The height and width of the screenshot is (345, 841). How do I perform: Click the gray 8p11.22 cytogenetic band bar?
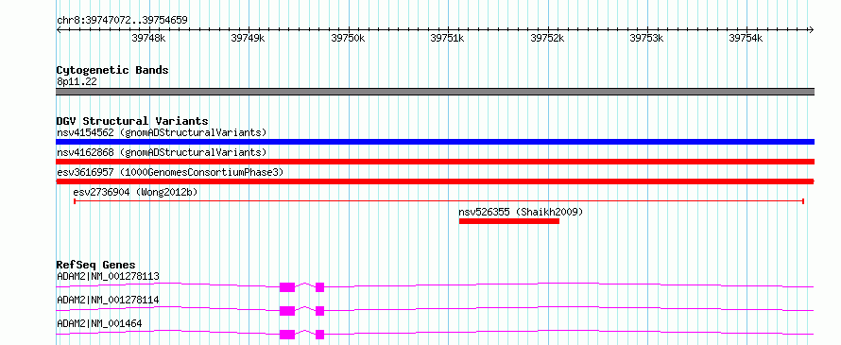coord(435,92)
